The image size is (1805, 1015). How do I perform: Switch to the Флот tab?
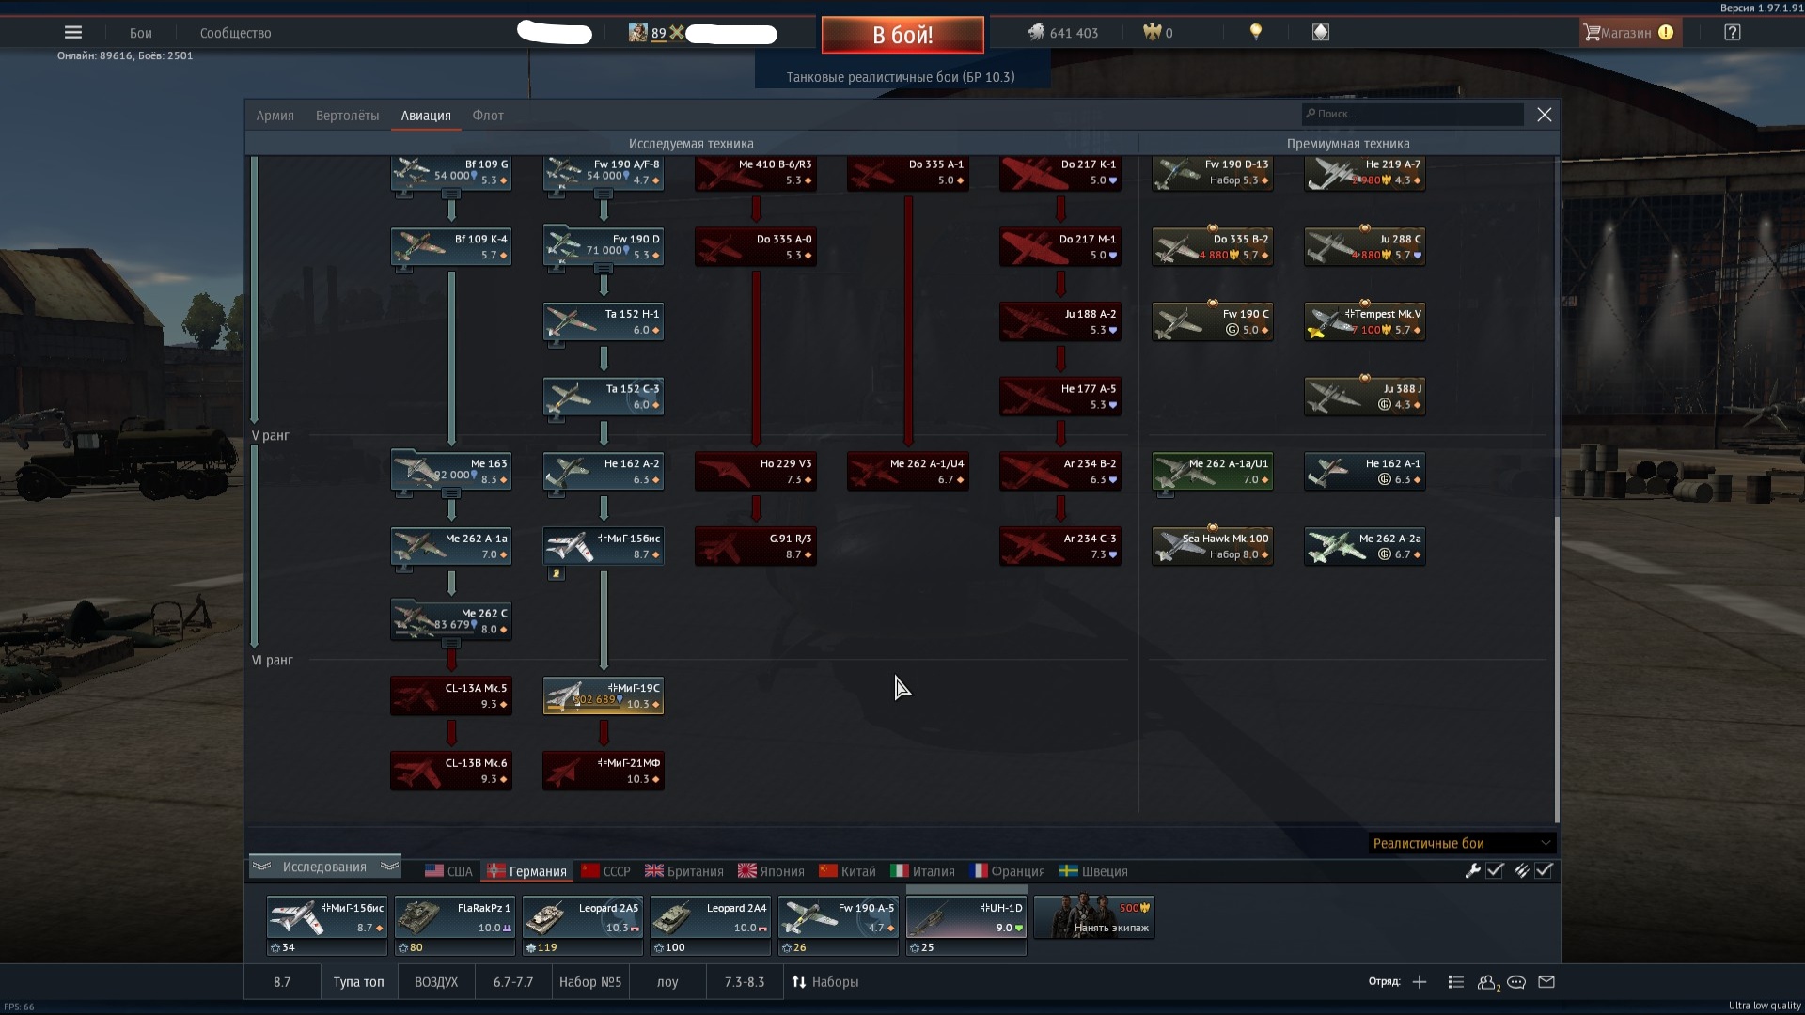[488, 116]
